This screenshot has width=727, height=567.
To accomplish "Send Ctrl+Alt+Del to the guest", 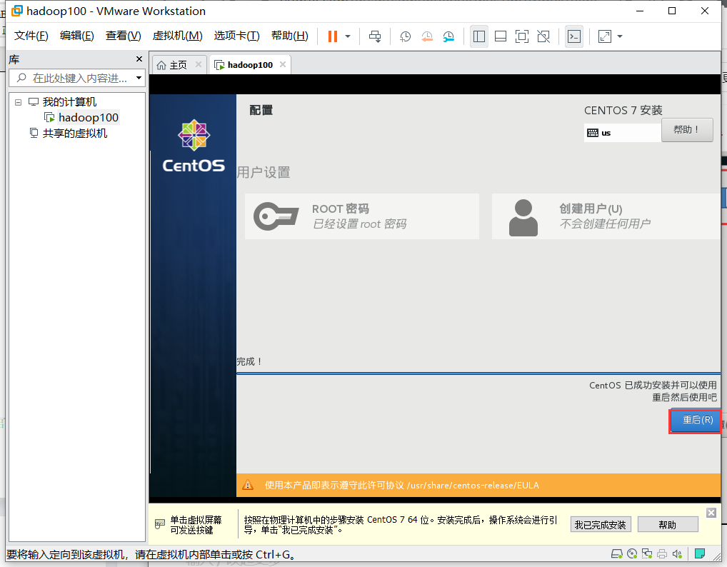I will pos(375,36).
